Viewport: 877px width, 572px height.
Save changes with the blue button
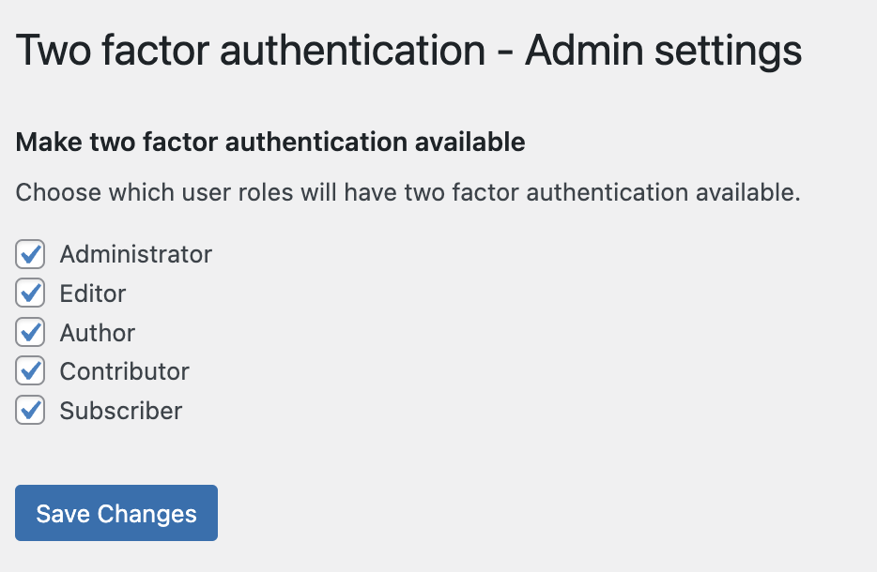(116, 513)
